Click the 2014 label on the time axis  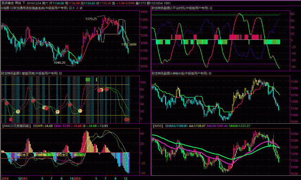coord(5,179)
